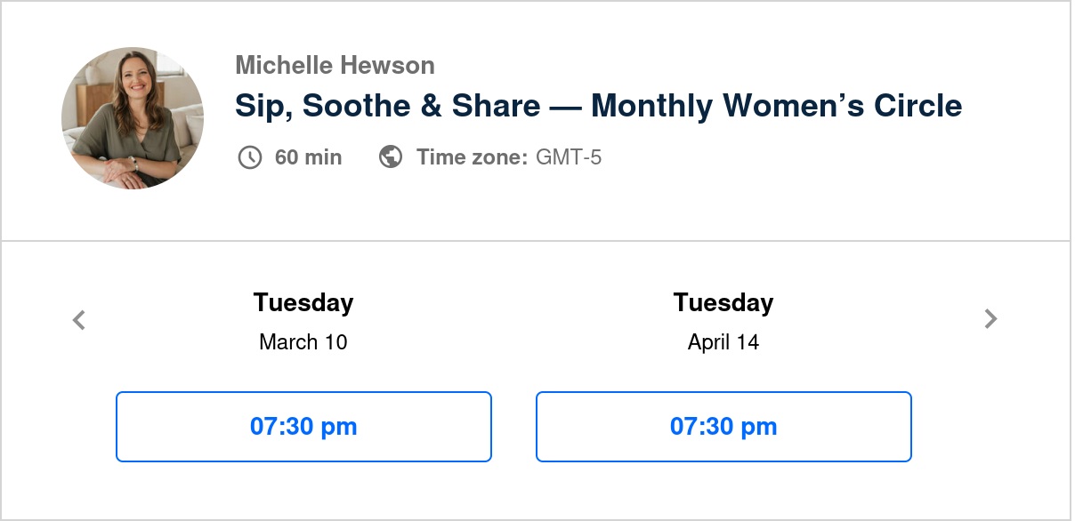
Task: Click the ampersand in the event title
Action: 431,106
